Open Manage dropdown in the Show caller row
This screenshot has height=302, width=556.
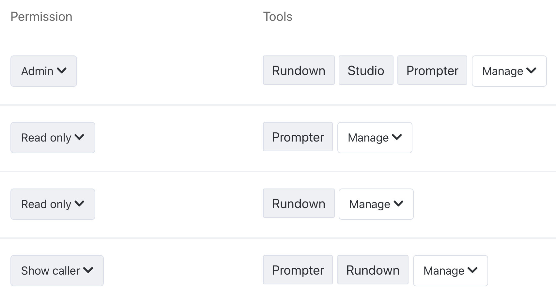pyautogui.click(x=450, y=271)
